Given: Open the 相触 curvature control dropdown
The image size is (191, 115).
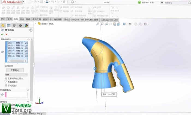Looking at the screenshot, I should pos(16,75).
